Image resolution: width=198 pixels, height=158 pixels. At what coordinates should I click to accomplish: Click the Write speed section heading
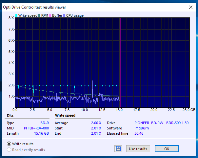tap(65, 115)
